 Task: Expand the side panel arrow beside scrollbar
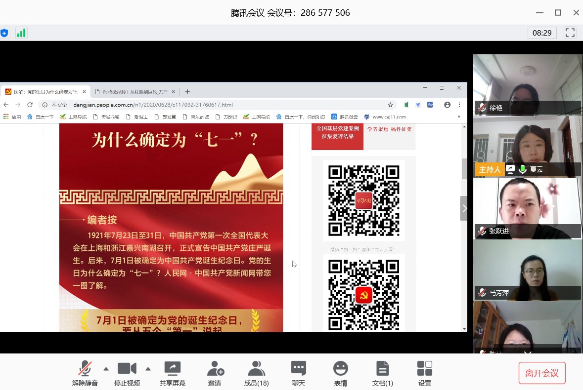464,208
